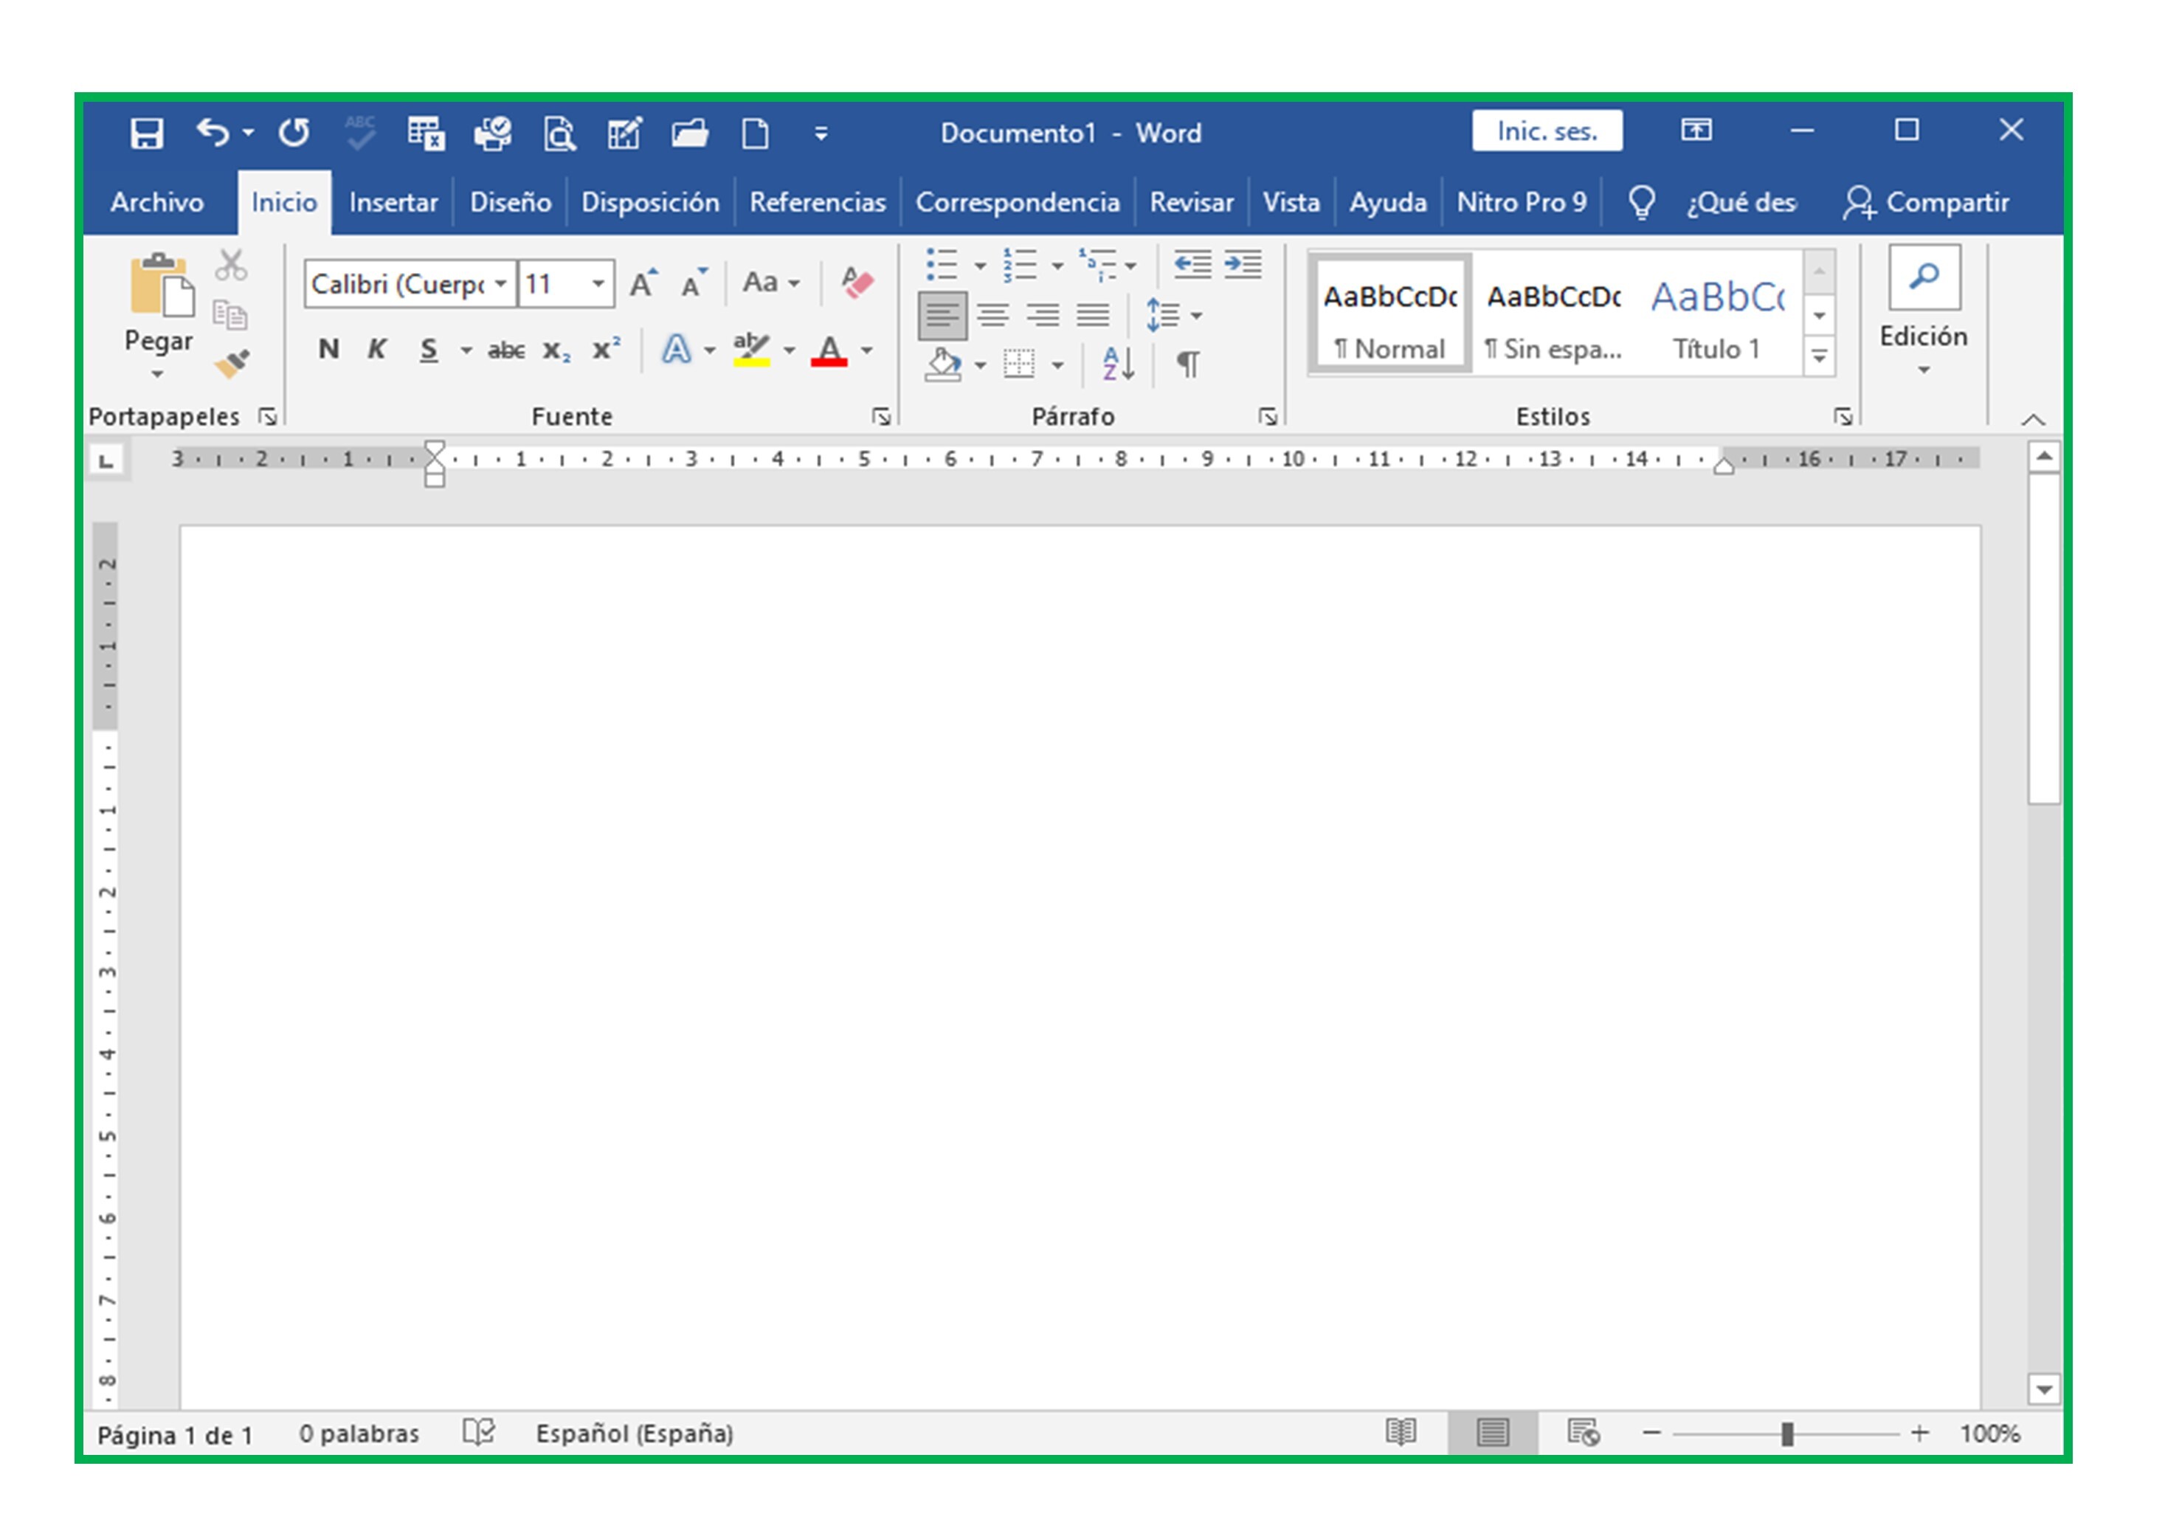Clear all formatting with the eraser icon
The image size is (2179, 1525).
[x=857, y=282]
